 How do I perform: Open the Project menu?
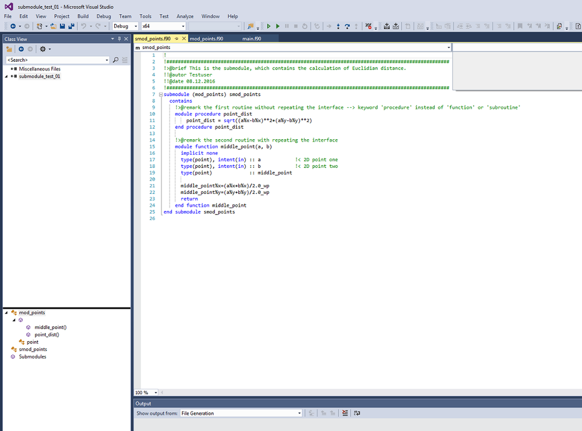(62, 16)
